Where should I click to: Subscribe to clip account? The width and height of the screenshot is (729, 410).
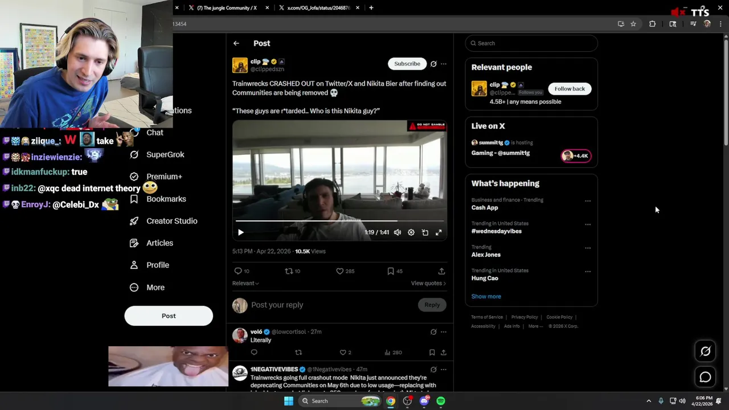pos(407,64)
